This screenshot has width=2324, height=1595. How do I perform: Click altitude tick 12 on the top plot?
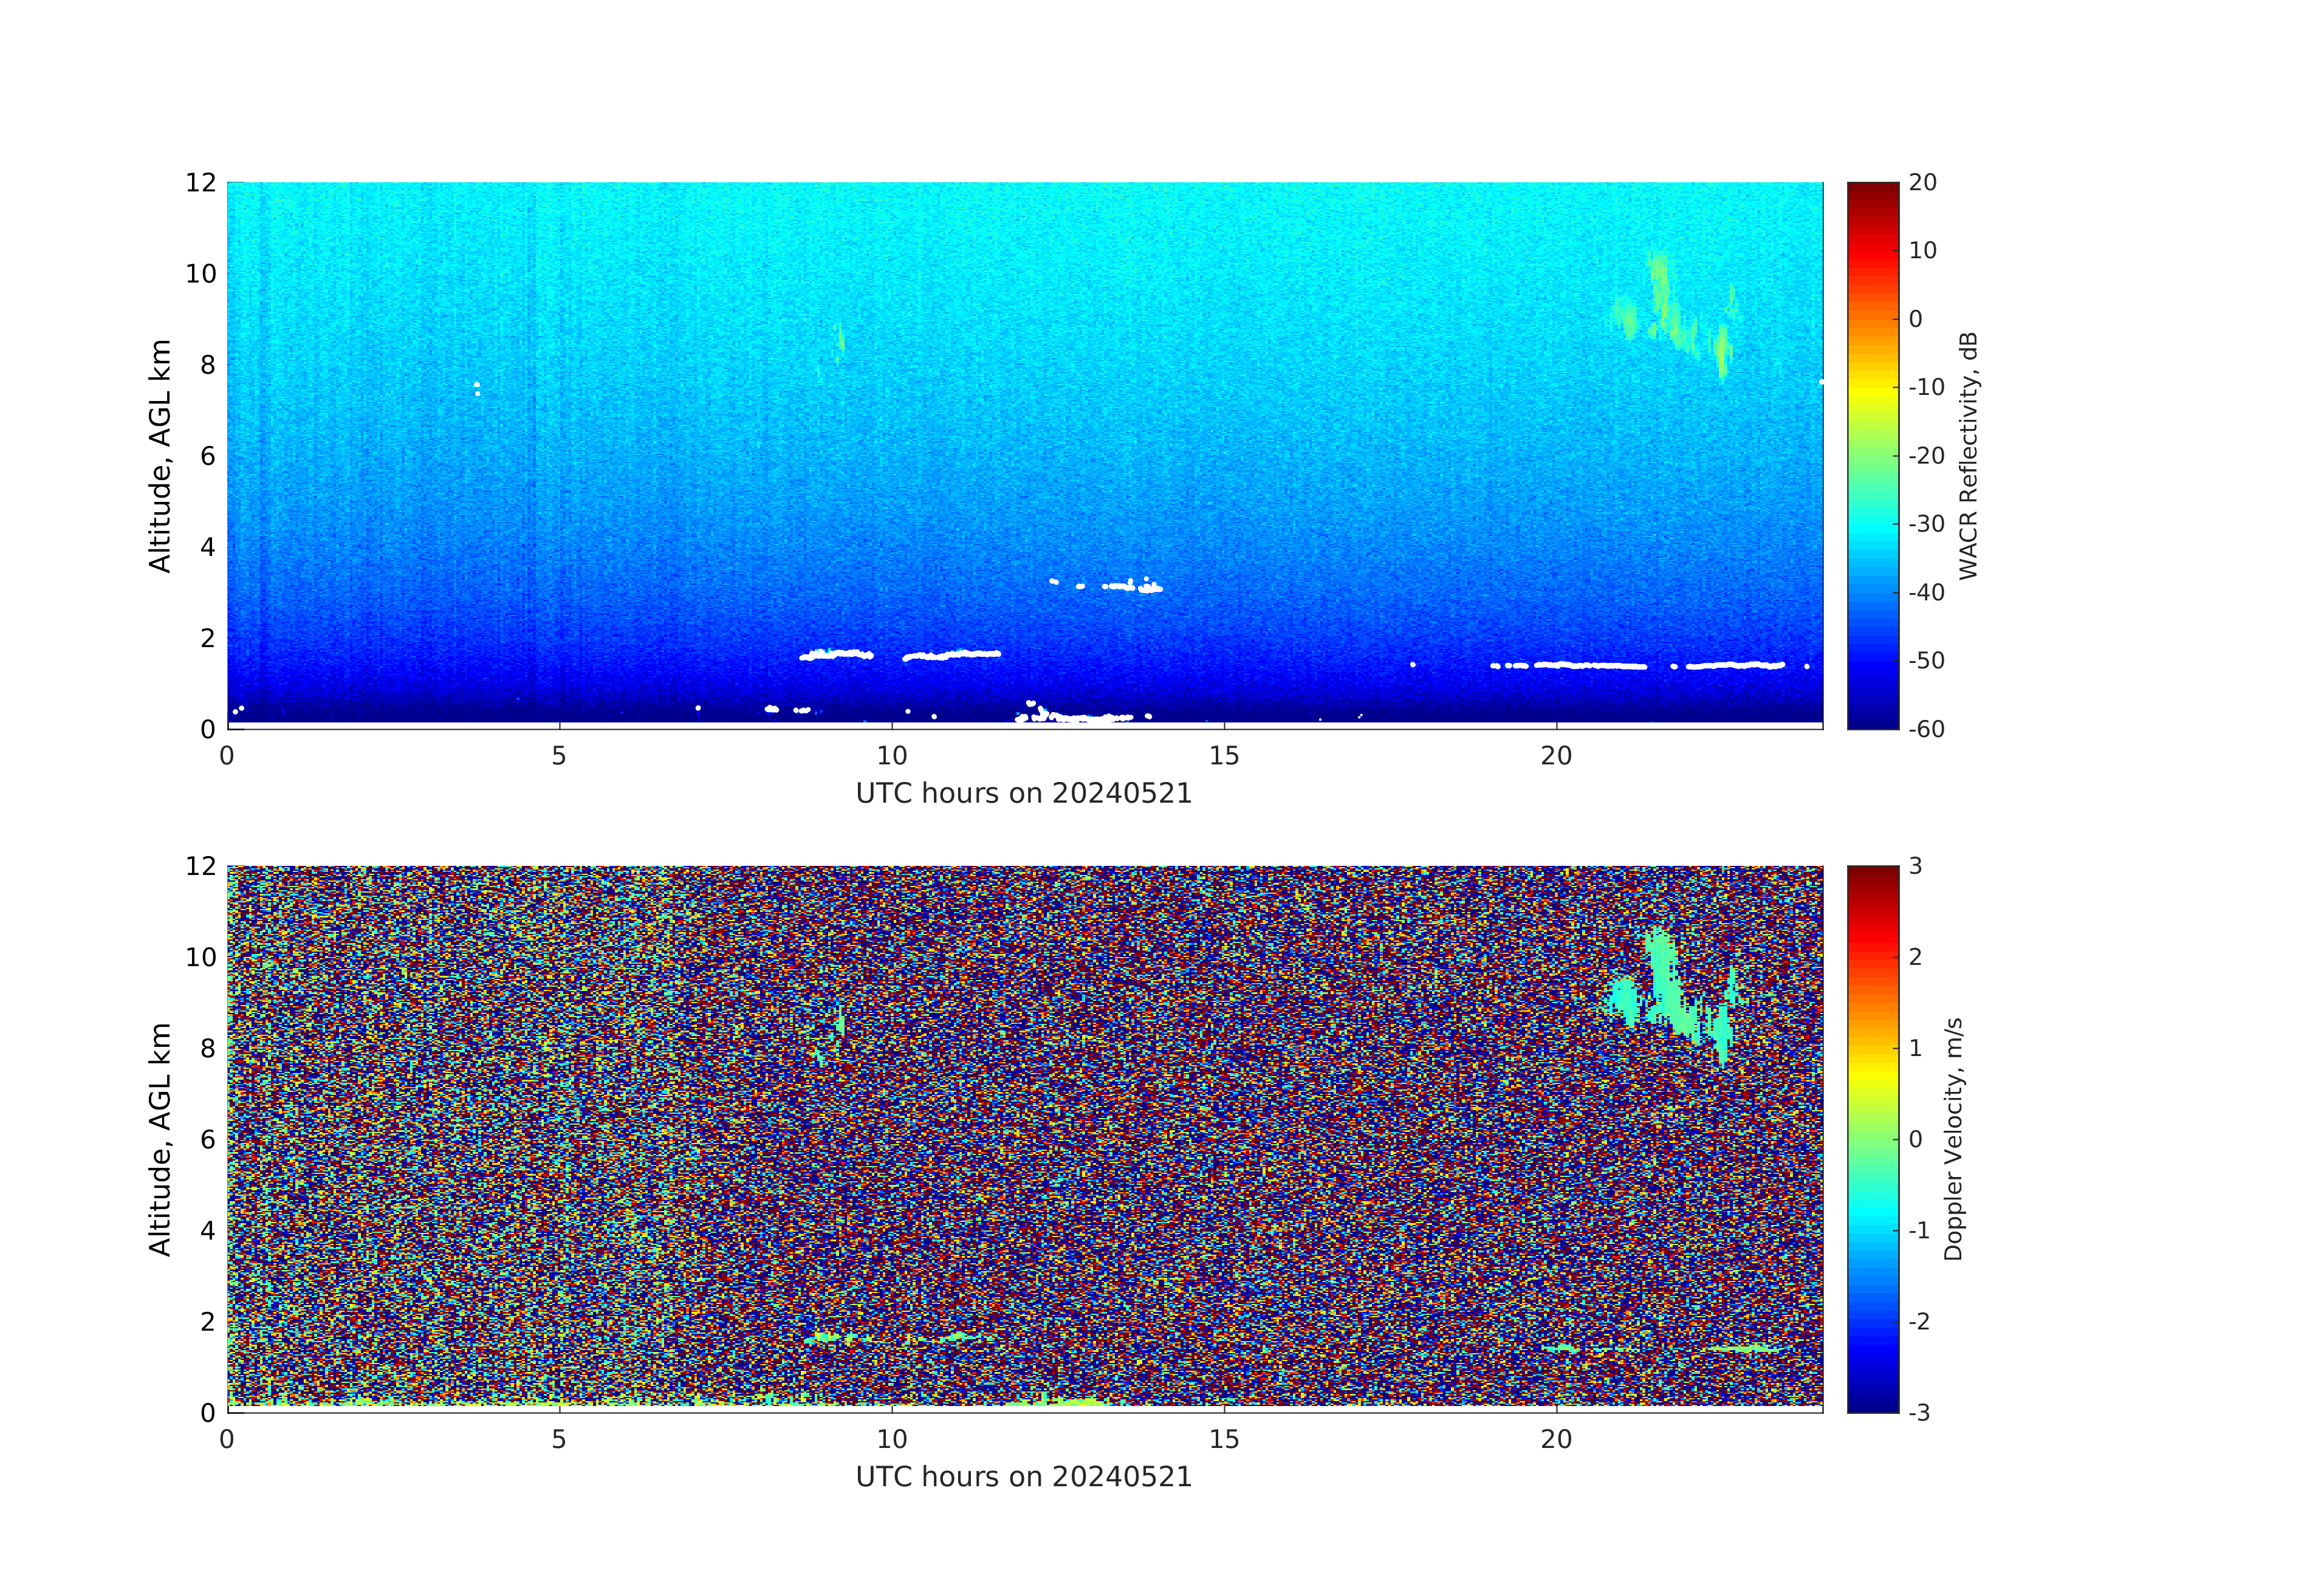200,183
